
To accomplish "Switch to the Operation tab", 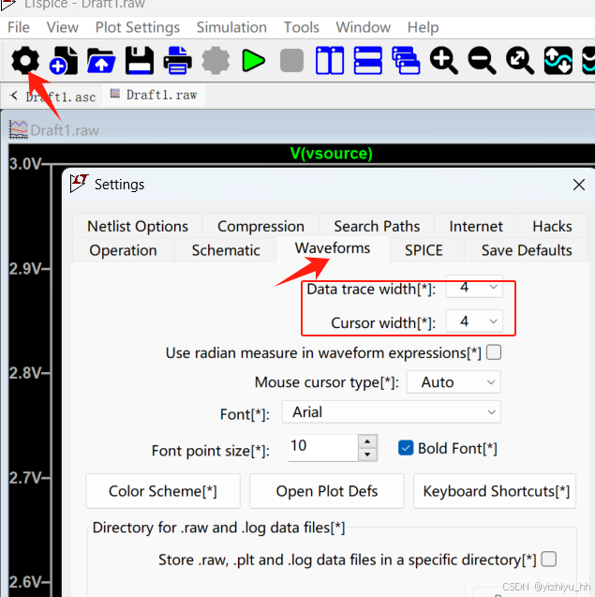I will pyautogui.click(x=123, y=250).
